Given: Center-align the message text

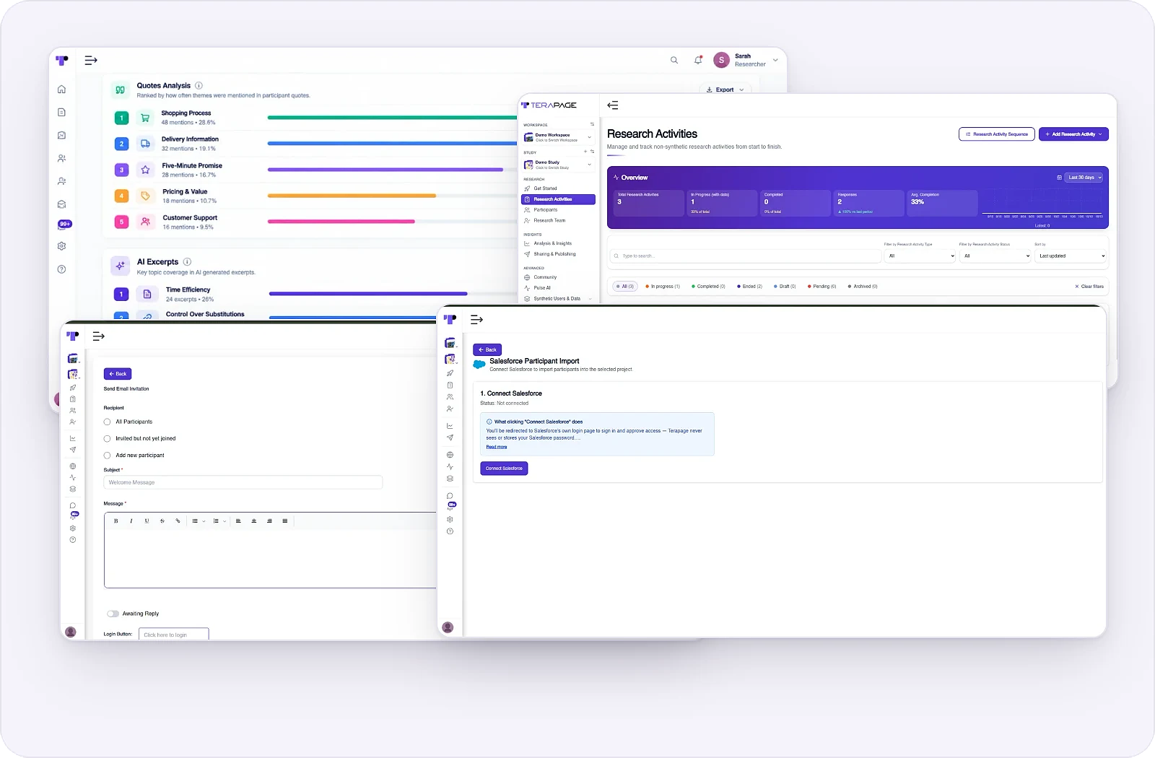Looking at the screenshot, I should 254,520.
